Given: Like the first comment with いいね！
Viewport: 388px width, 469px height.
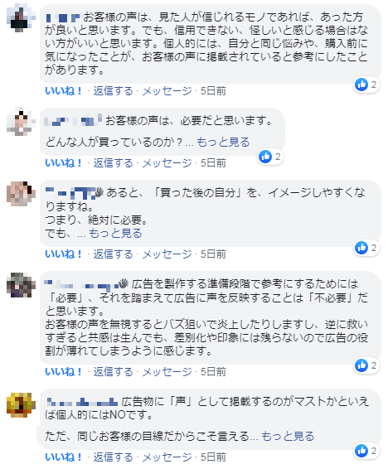Looking at the screenshot, I should tap(63, 91).
